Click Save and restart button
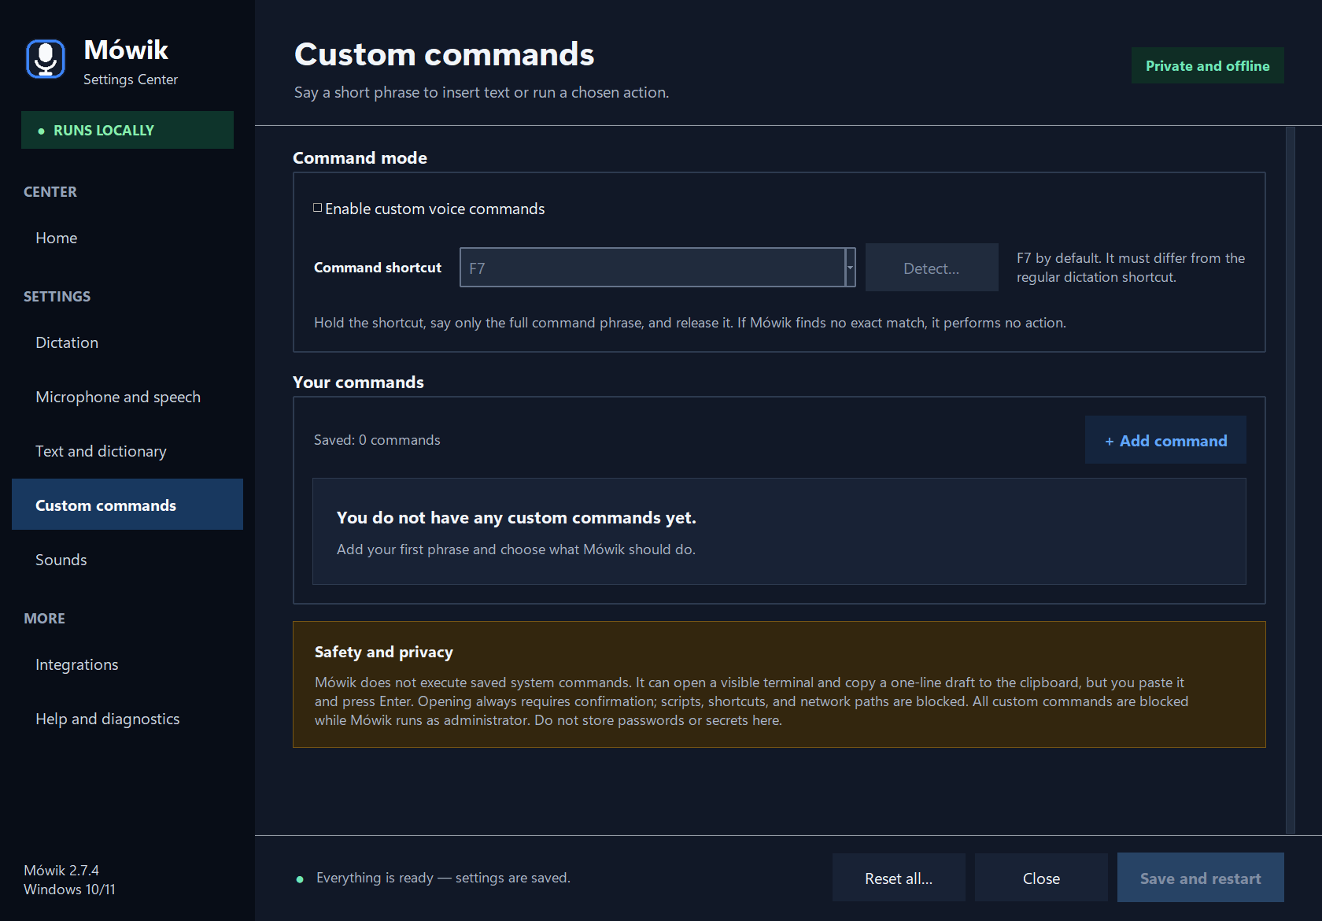The image size is (1322, 921). (1200, 878)
